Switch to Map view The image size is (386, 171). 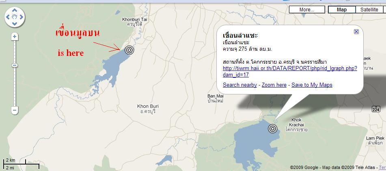coord(342,10)
